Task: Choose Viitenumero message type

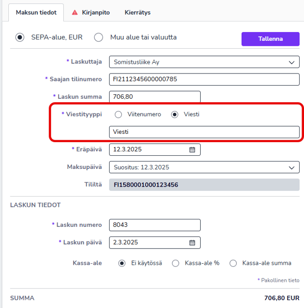Action: click(118, 114)
